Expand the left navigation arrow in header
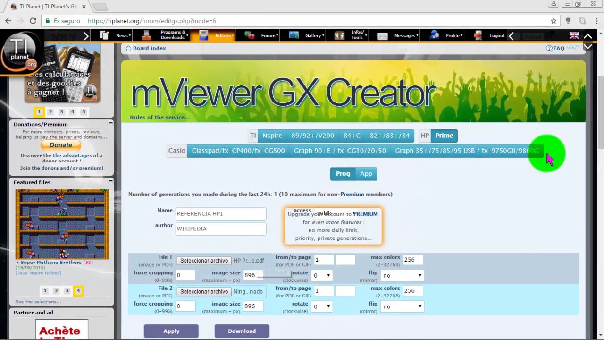The image size is (604, 340). (x=86, y=36)
